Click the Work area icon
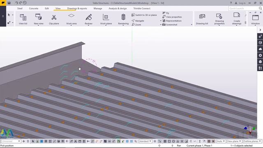 coord(71,16)
